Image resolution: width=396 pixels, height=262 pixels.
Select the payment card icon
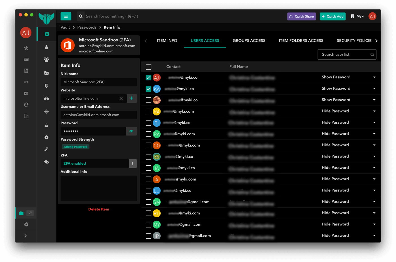(26, 59)
